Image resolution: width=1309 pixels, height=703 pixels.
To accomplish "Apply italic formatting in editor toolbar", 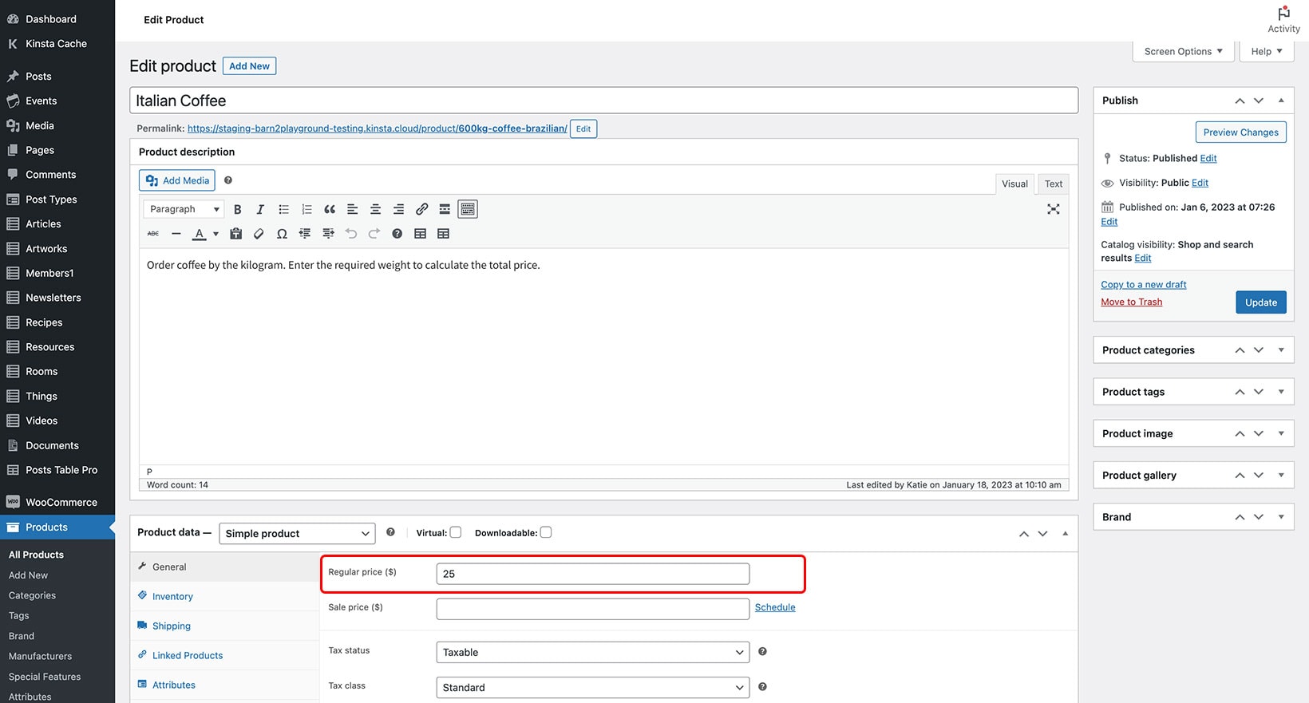I will pyautogui.click(x=260, y=209).
